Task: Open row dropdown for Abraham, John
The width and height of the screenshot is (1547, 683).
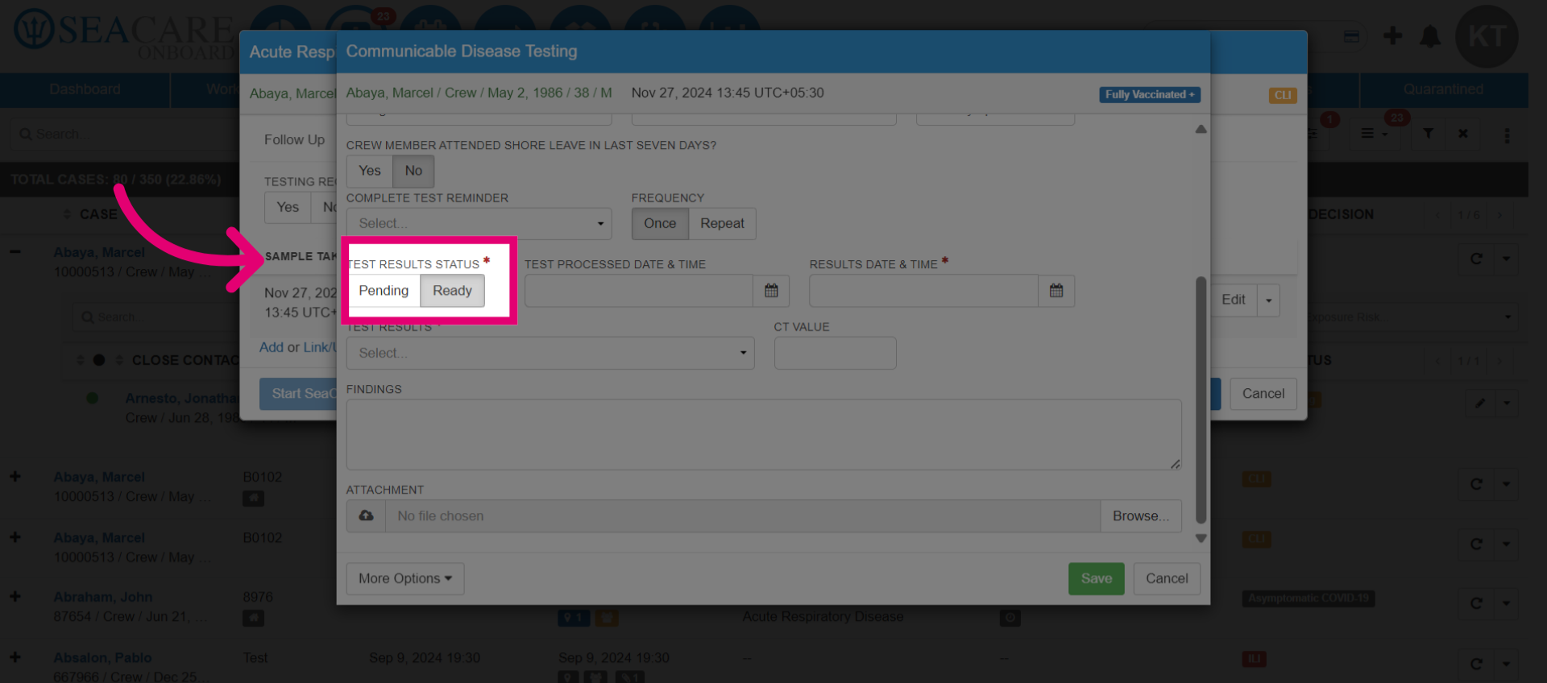Action: (x=1506, y=603)
